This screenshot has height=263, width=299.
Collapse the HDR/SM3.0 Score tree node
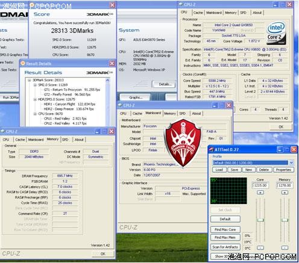click(x=35, y=99)
